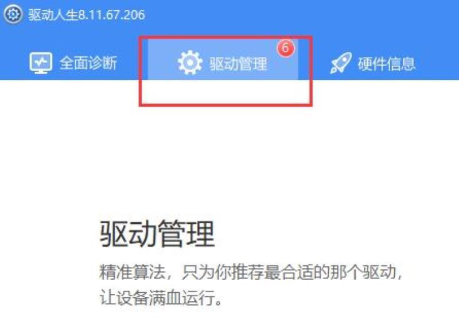Click the monitor pulse icon for 全面诊断
This screenshot has width=459, height=318.
(x=41, y=63)
